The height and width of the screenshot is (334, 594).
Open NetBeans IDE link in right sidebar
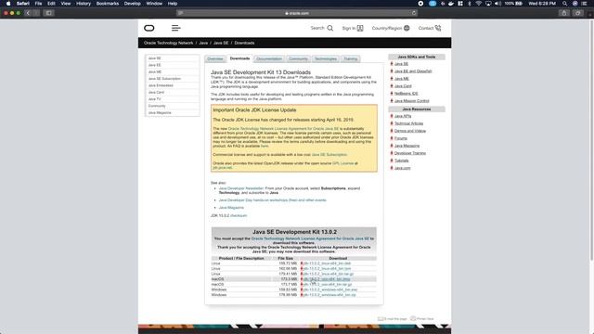407,94
